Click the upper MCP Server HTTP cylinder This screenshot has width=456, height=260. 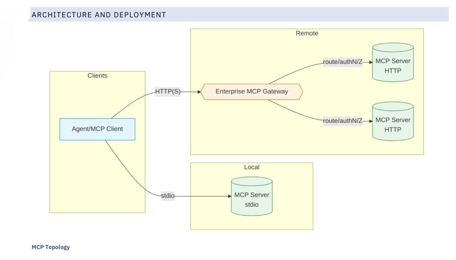(393, 62)
